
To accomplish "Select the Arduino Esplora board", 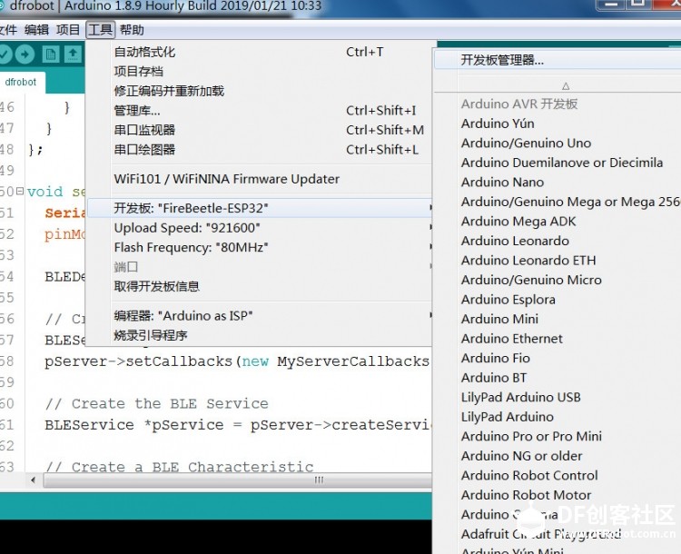I will (x=558, y=300).
